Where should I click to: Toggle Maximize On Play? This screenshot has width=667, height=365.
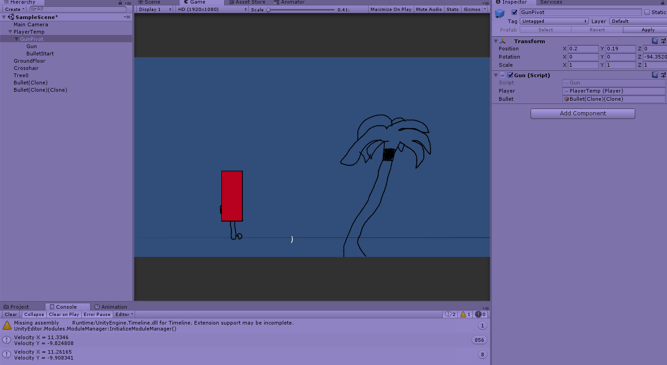pos(391,9)
